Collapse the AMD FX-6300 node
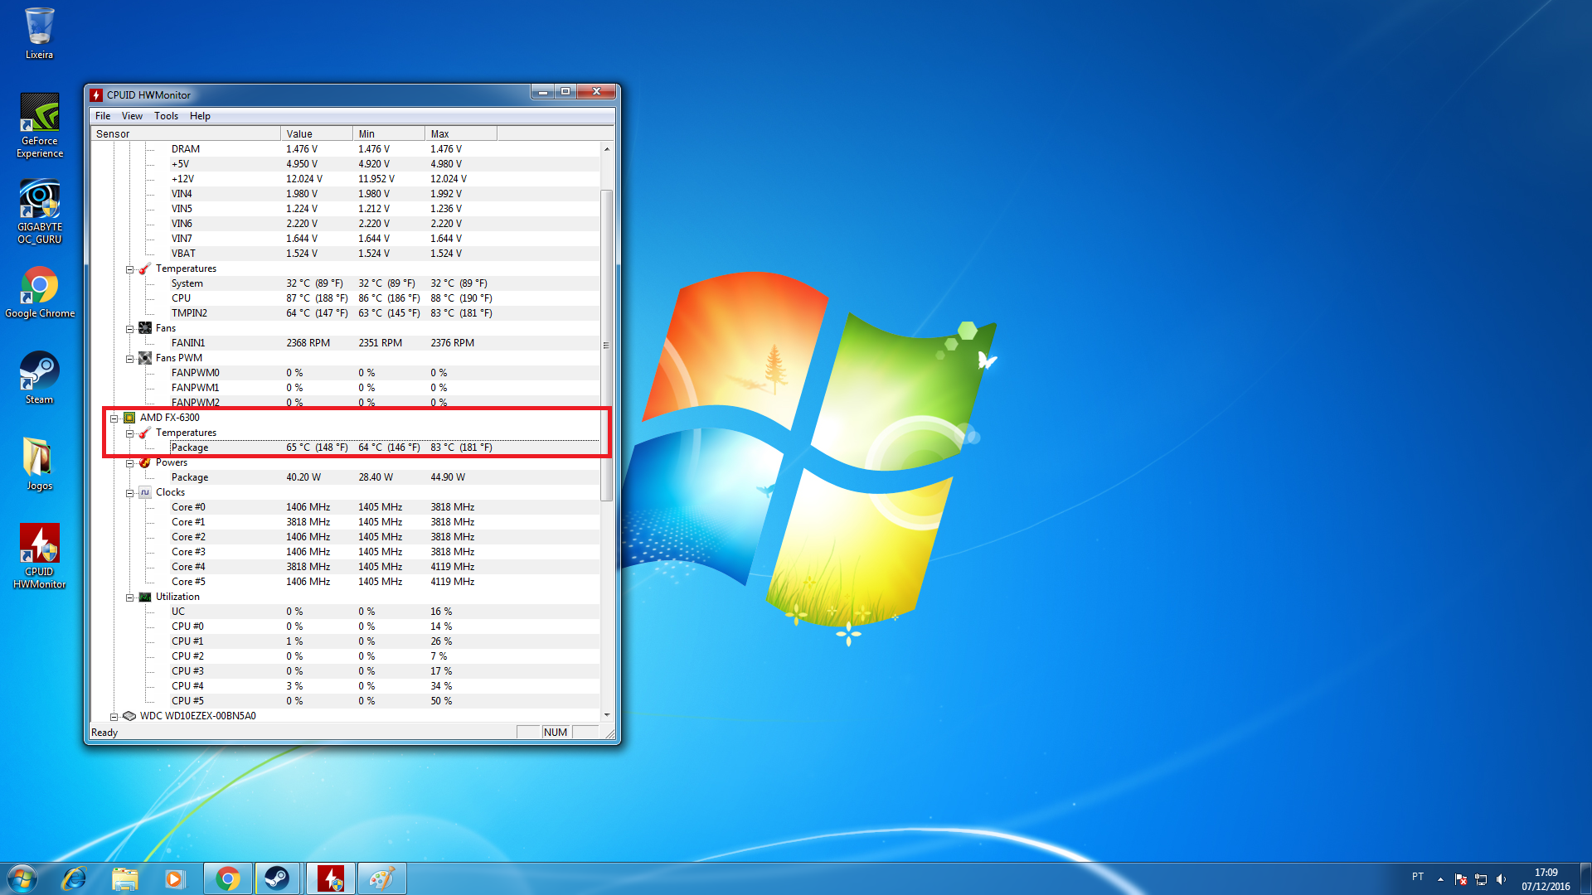This screenshot has height=895, width=1592. tap(114, 418)
